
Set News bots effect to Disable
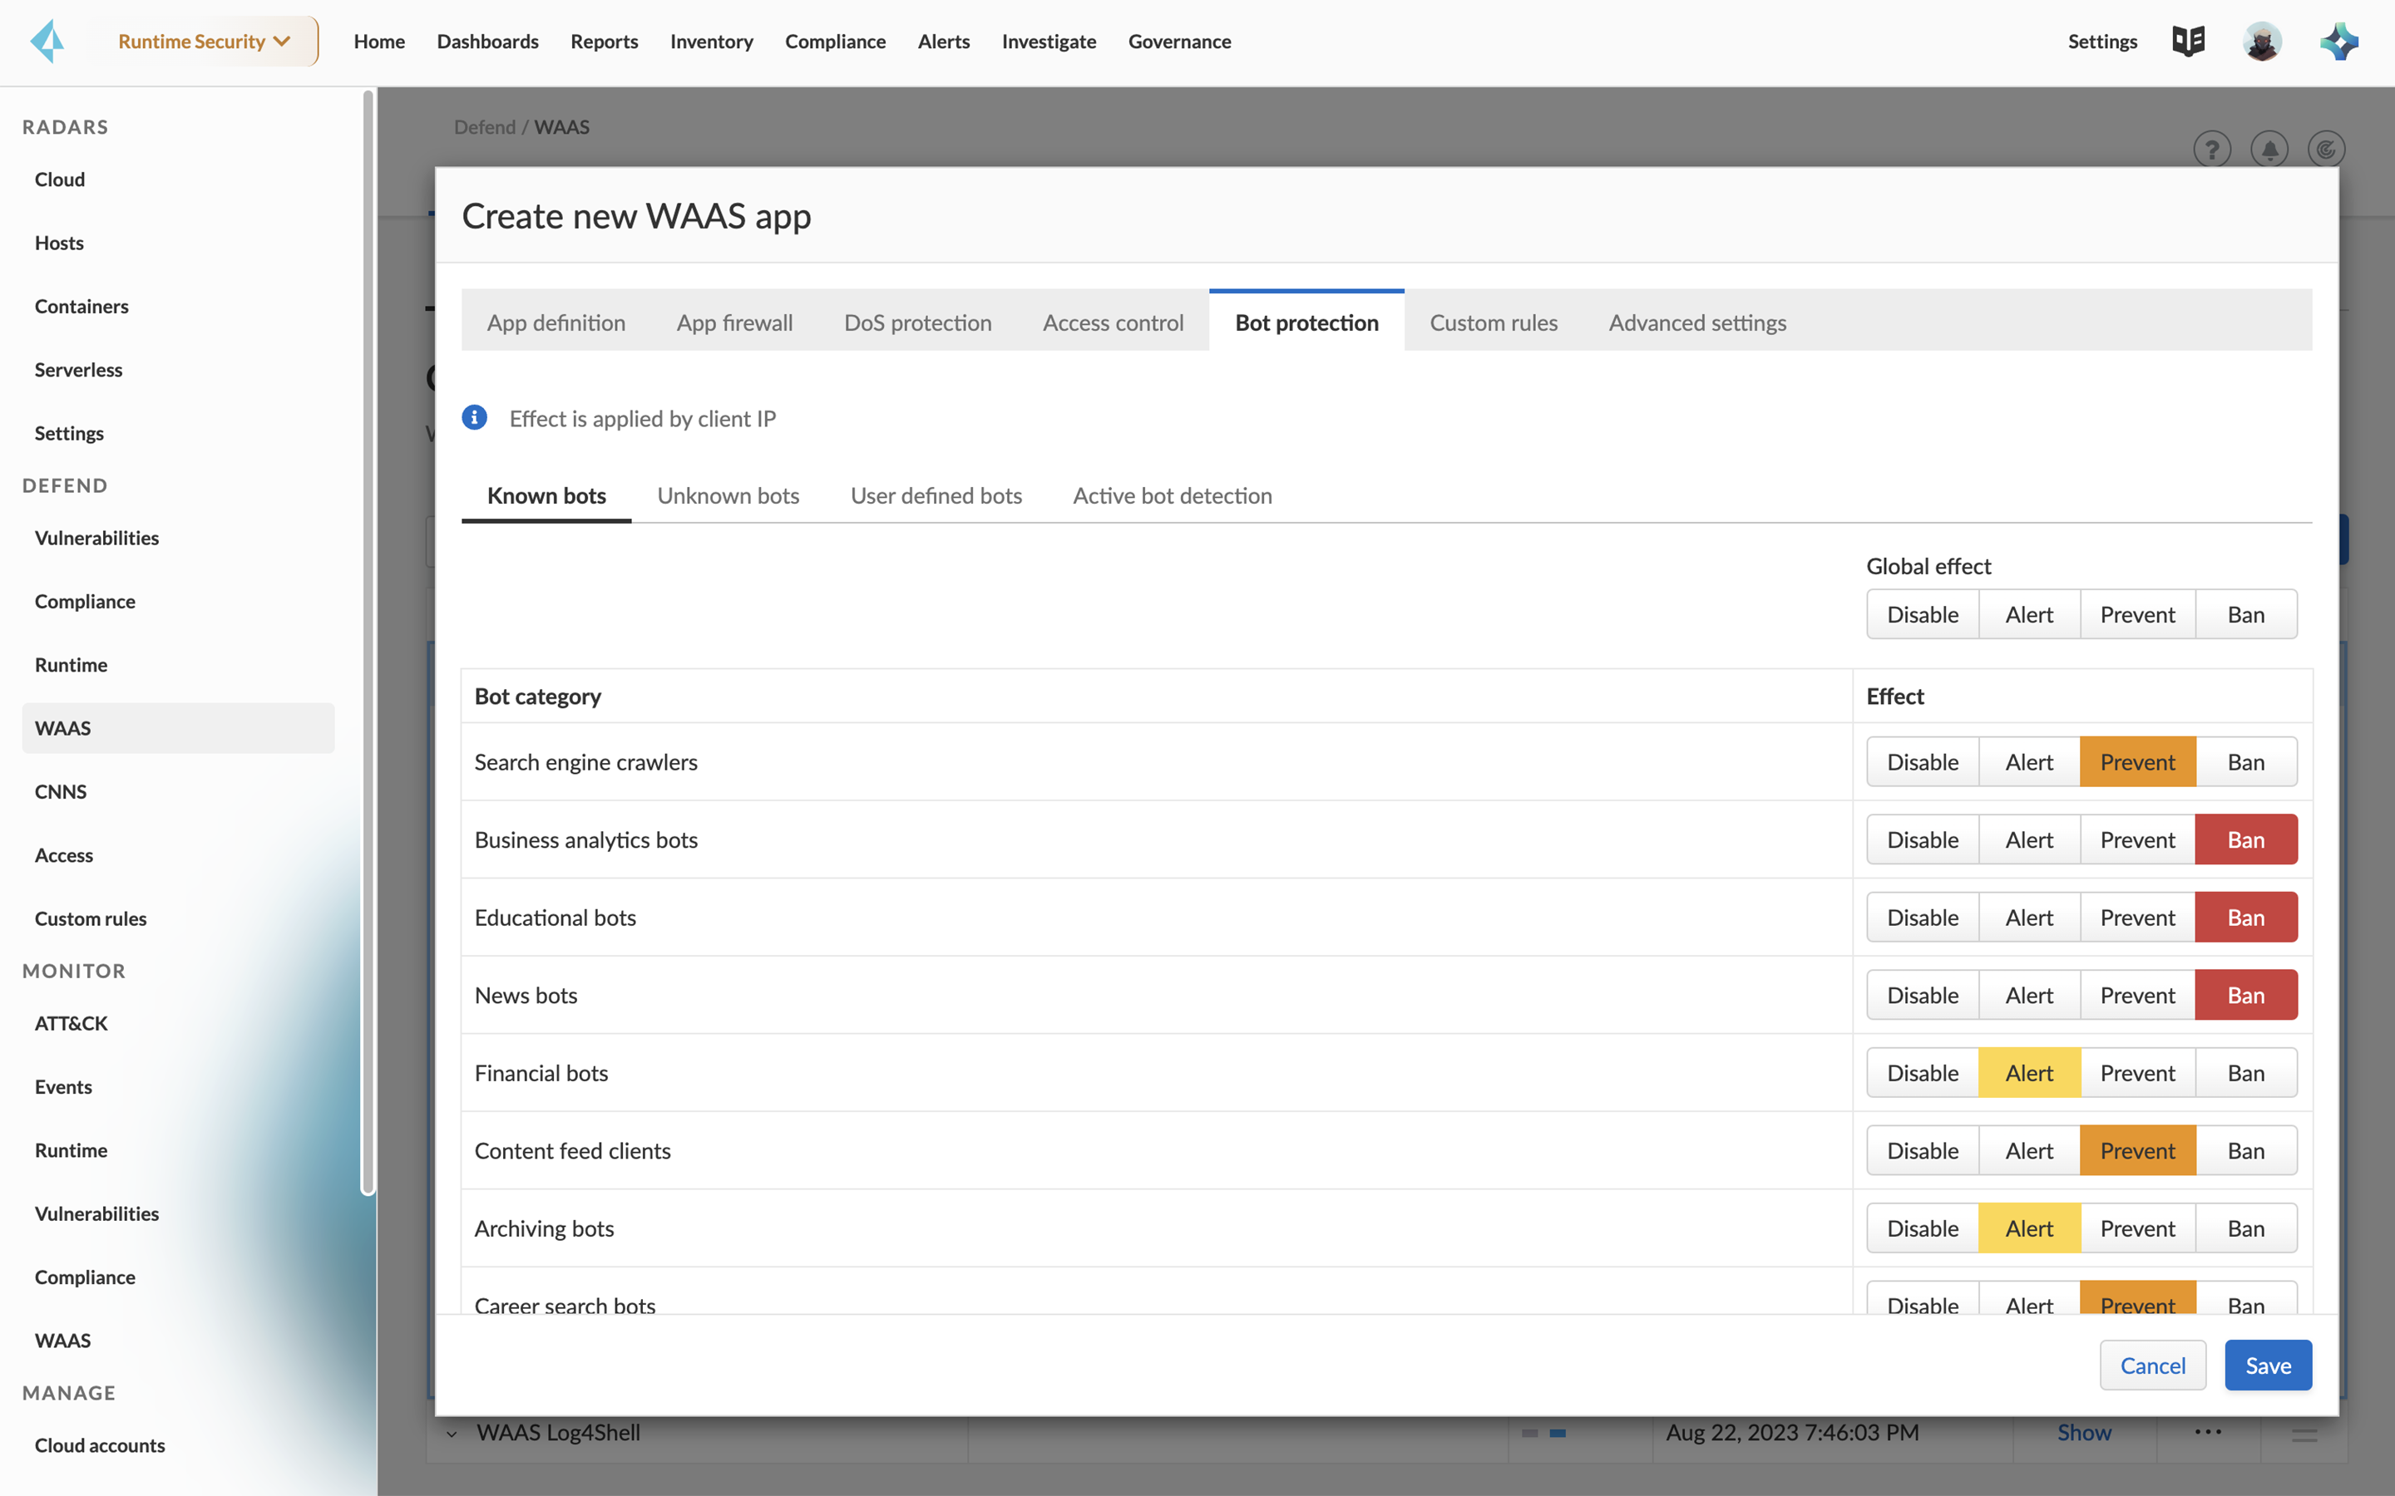1922,996
